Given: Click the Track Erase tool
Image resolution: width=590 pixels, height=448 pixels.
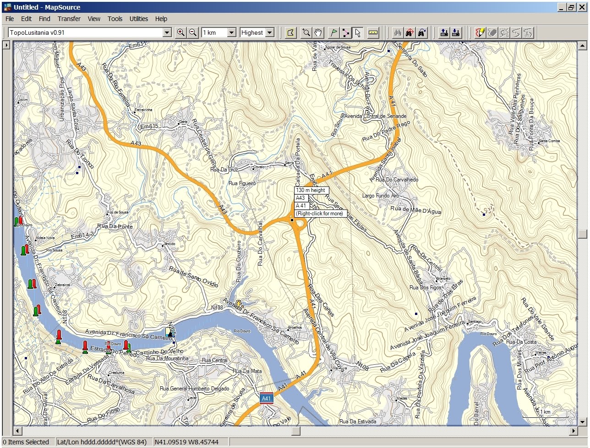Looking at the screenshot, I should tap(492, 32).
